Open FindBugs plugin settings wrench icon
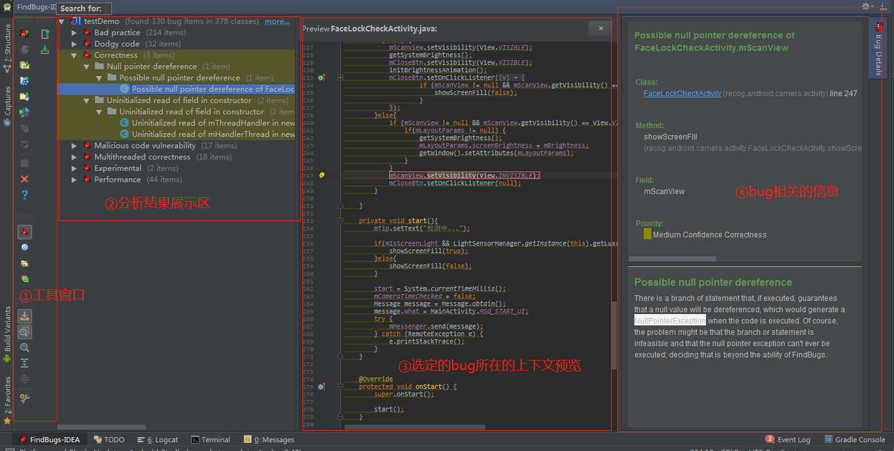894x451 pixels. point(25,398)
